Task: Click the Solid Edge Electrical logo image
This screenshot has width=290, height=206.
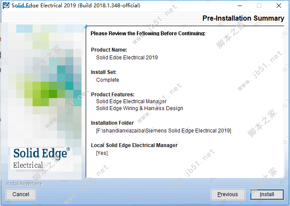Action: (42, 158)
